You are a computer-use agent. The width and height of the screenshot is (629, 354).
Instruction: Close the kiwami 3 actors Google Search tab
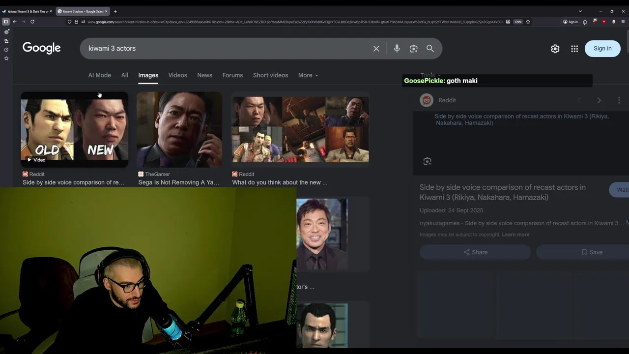(106, 11)
